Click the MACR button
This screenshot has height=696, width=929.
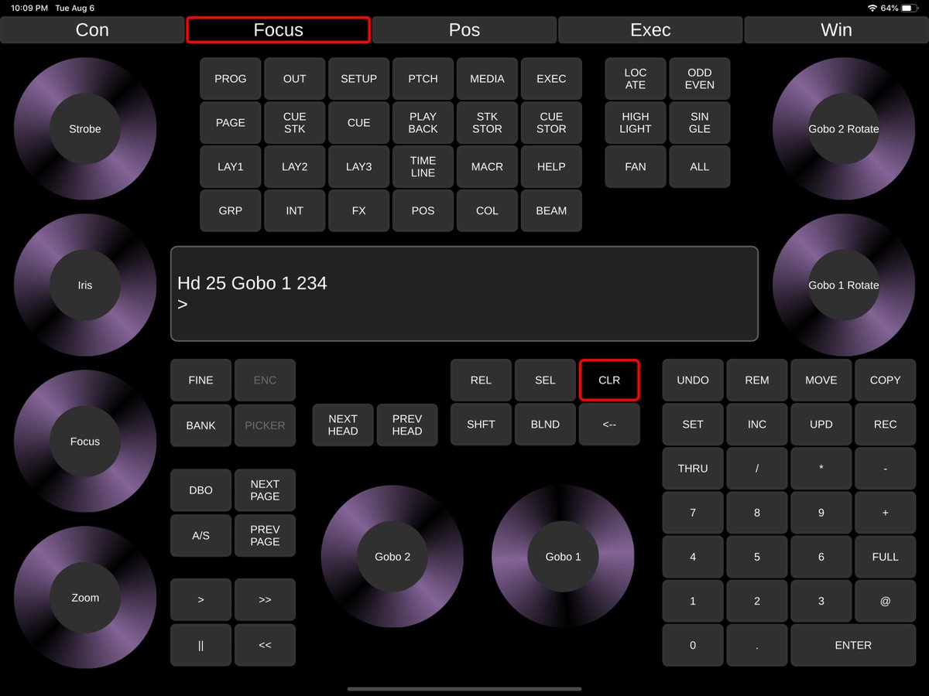[487, 167]
